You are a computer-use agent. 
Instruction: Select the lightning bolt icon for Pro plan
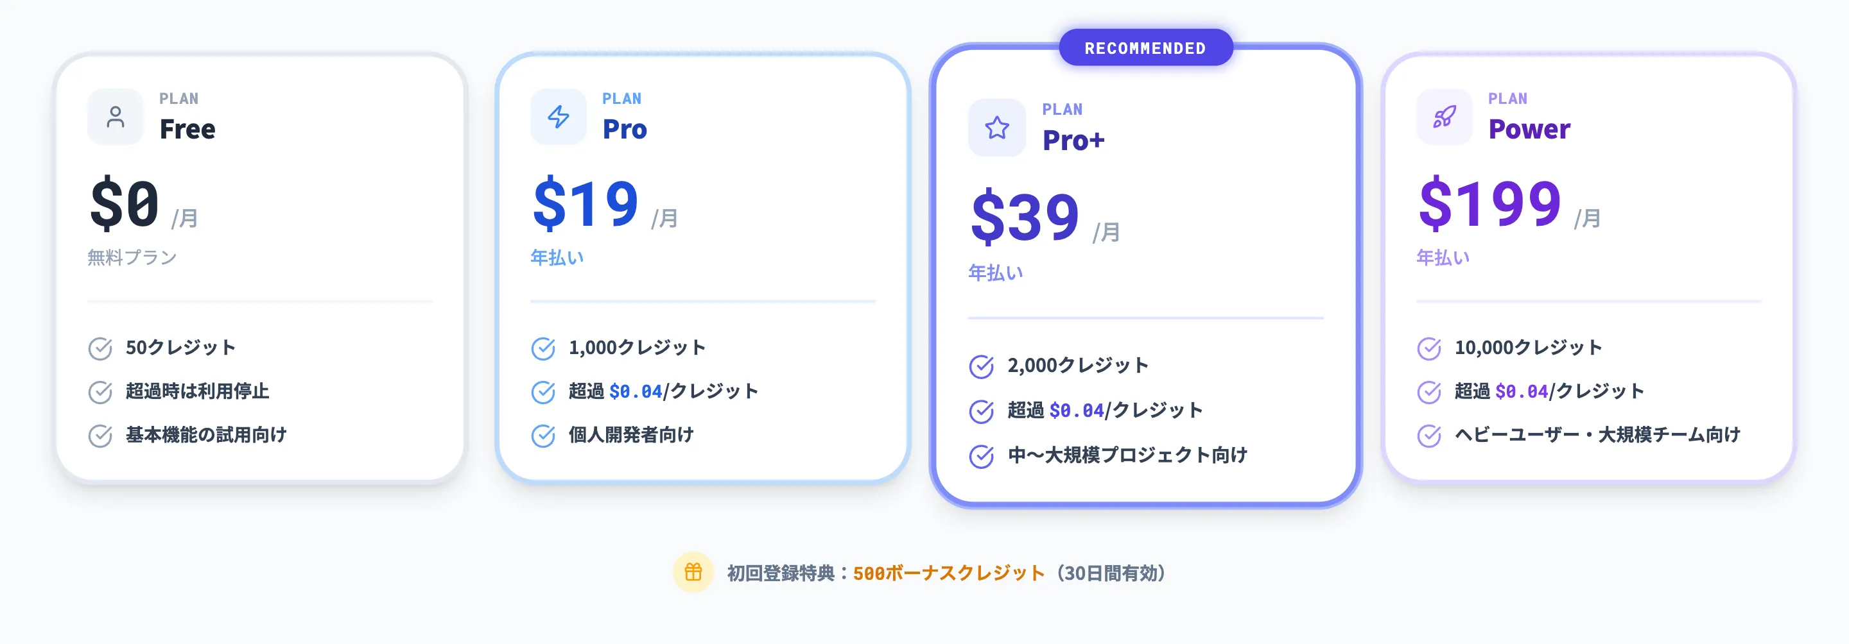pyautogui.click(x=558, y=116)
